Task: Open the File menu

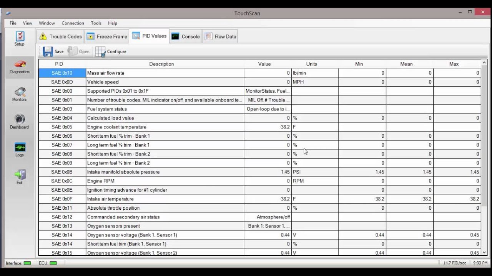Action: point(13,23)
